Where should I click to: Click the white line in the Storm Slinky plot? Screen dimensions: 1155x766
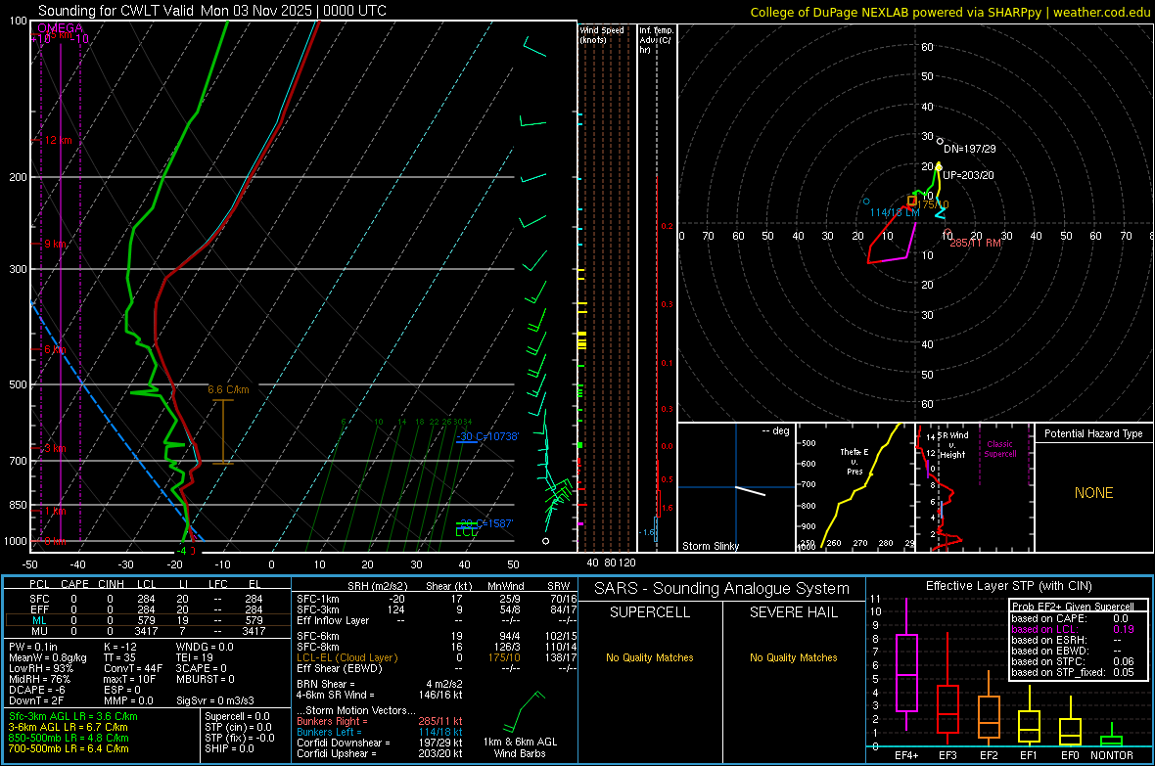751,490
